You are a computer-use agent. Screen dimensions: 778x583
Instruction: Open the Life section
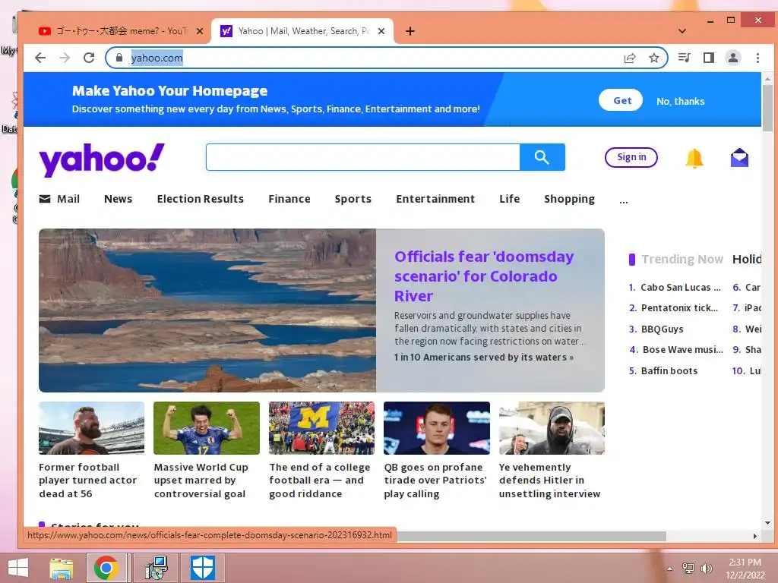coord(510,199)
